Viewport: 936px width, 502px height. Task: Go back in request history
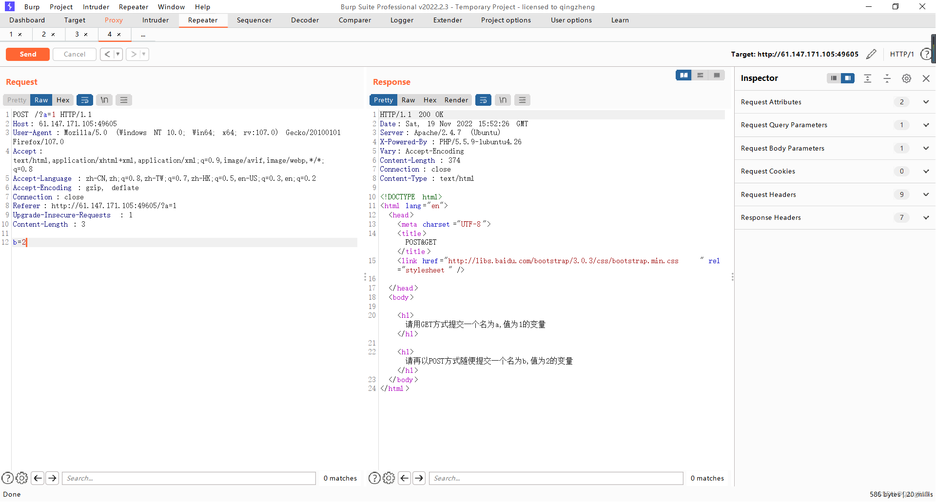[107, 54]
